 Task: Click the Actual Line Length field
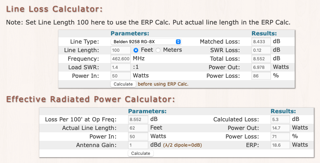[137, 128]
